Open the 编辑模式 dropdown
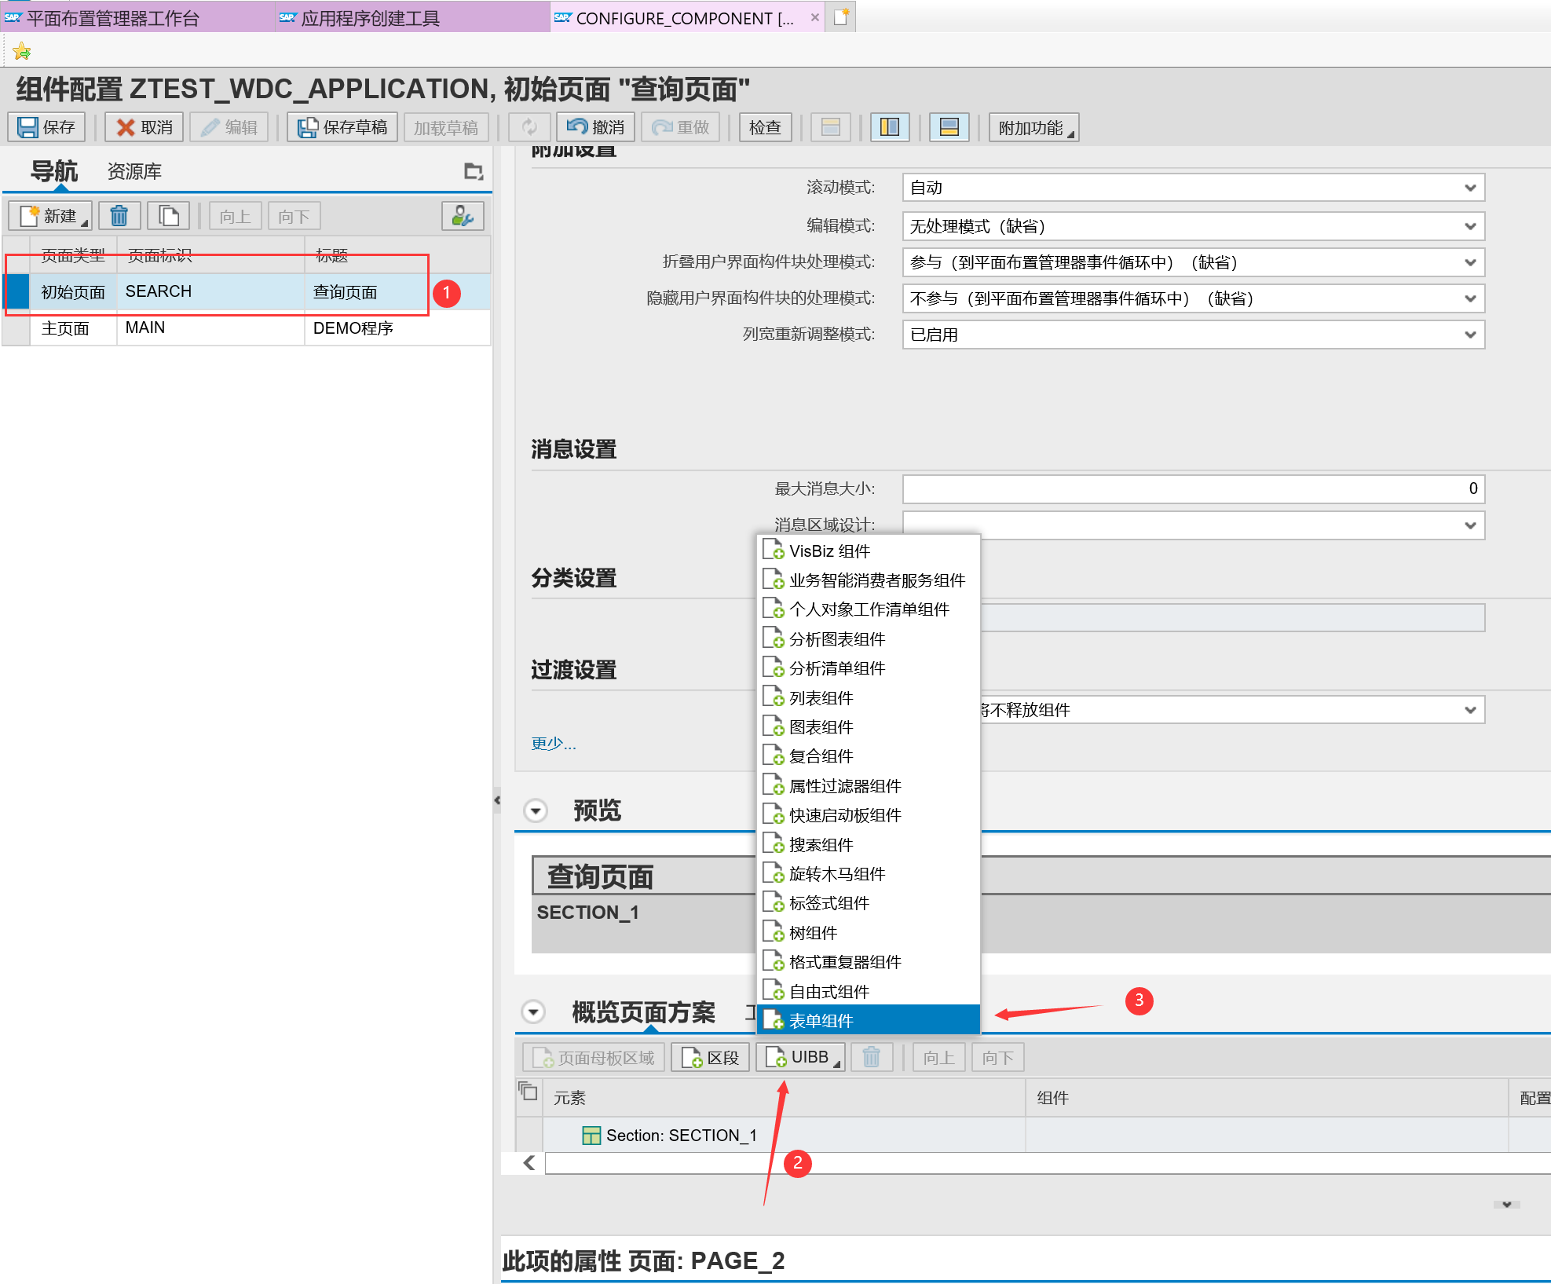 tap(1469, 226)
